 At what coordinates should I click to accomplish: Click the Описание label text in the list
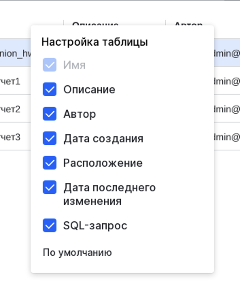click(x=89, y=90)
